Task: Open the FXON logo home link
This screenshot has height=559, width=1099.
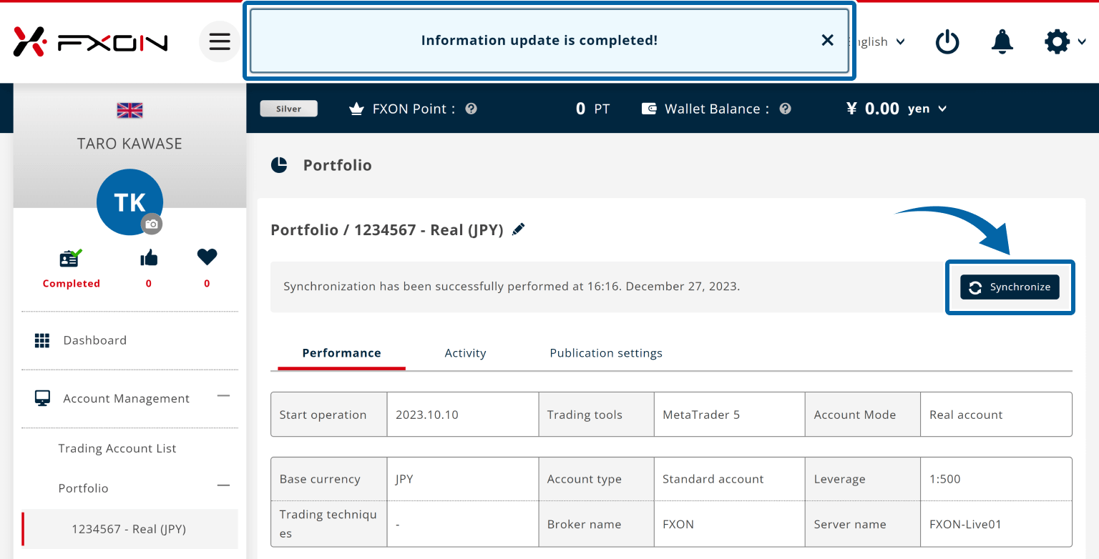Action: click(x=90, y=41)
